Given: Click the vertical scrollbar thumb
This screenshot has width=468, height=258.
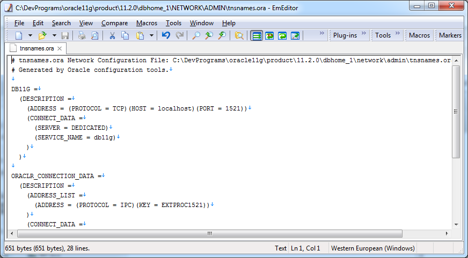Looking at the screenshot, I should (x=456, y=112).
